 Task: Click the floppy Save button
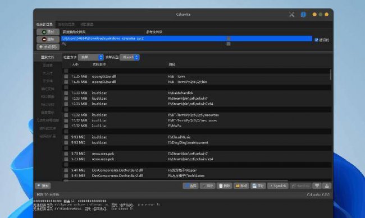[x=258, y=185]
